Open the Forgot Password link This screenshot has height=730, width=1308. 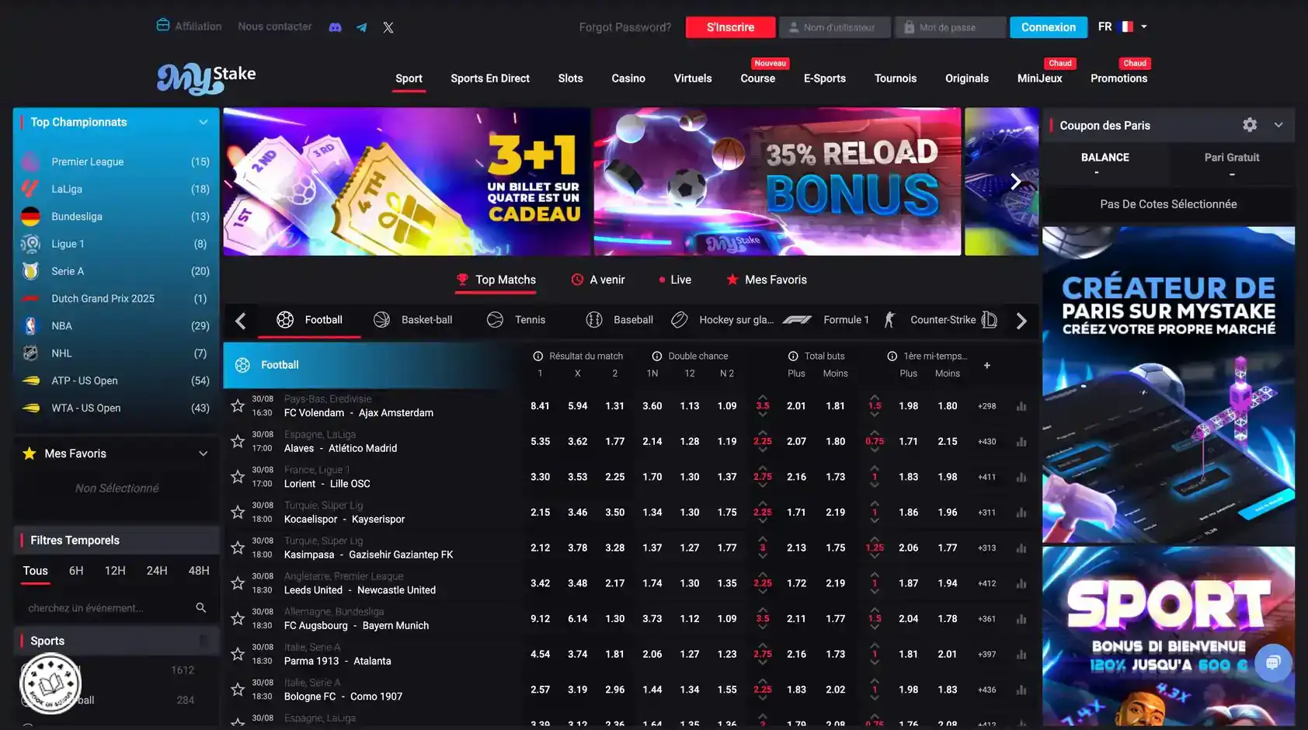tap(625, 27)
